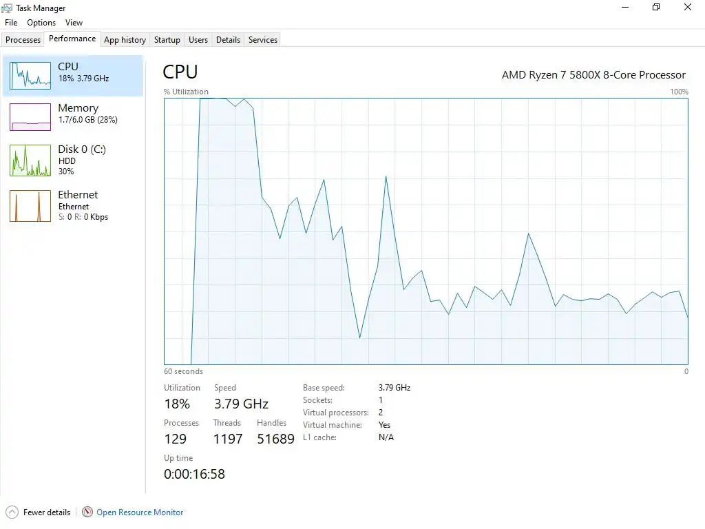Open the View menu
705x529 pixels.
click(74, 23)
